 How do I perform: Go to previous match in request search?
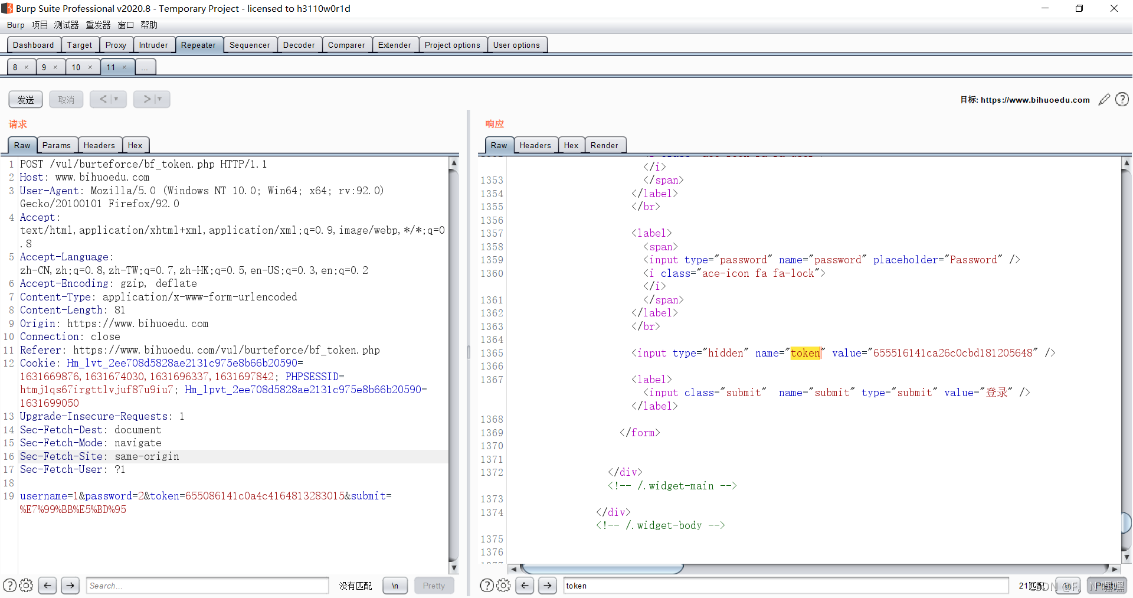point(48,586)
